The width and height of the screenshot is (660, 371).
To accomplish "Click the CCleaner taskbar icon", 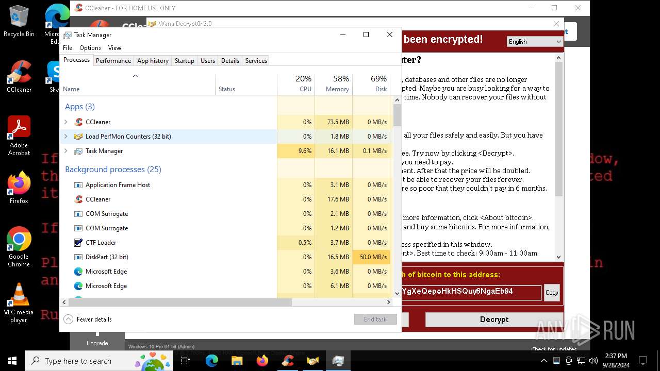I will coord(288,361).
